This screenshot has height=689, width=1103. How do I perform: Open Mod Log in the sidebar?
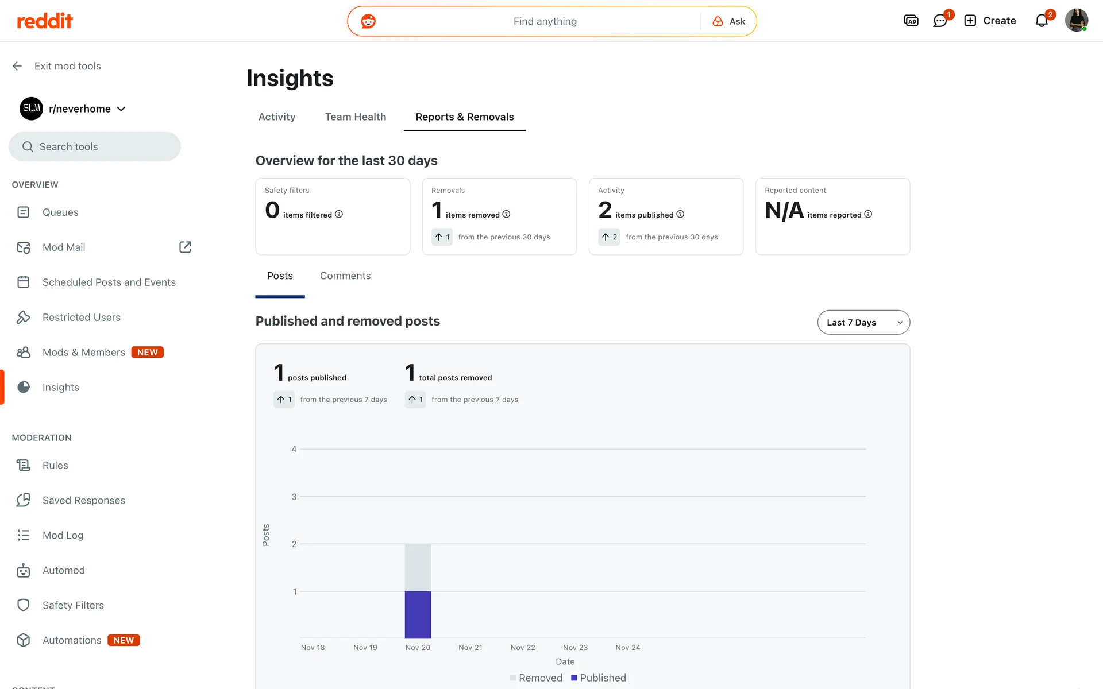[x=63, y=535]
